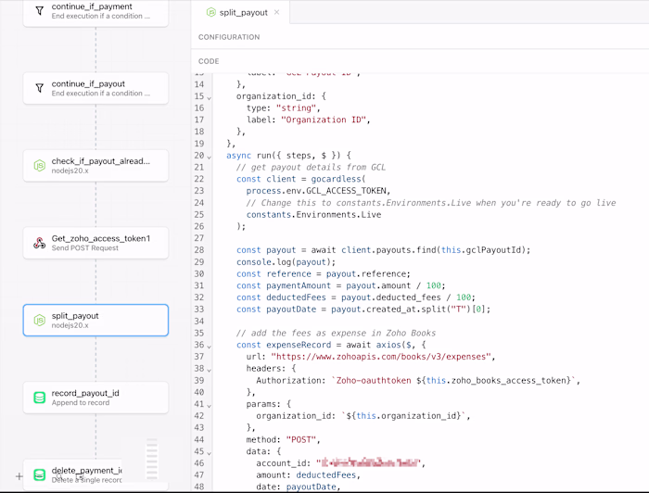Screen dimensions: 649x493
Task: Click the filter icon on continue_if_payment step
Action: click(x=39, y=11)
